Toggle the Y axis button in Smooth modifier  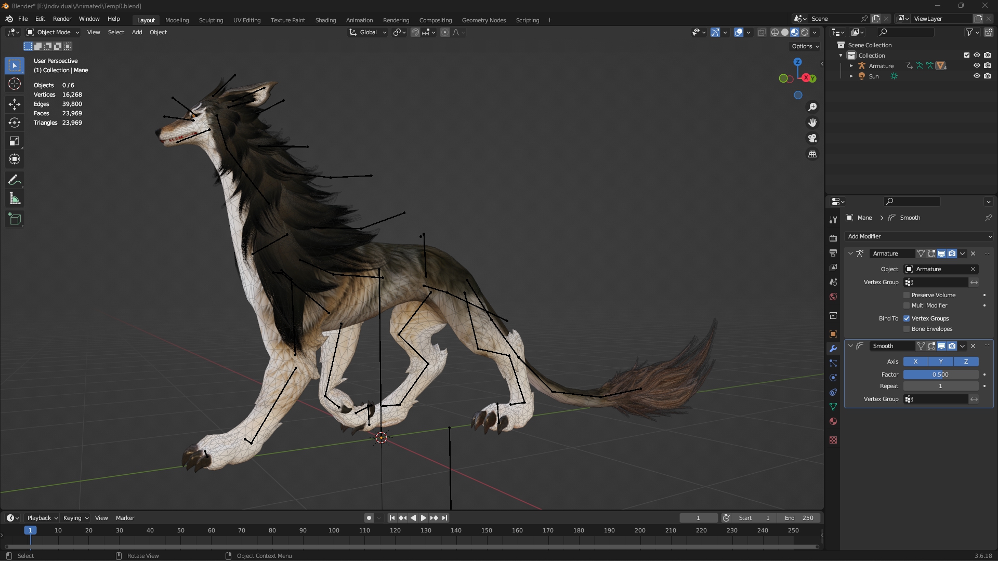[940, 362]
